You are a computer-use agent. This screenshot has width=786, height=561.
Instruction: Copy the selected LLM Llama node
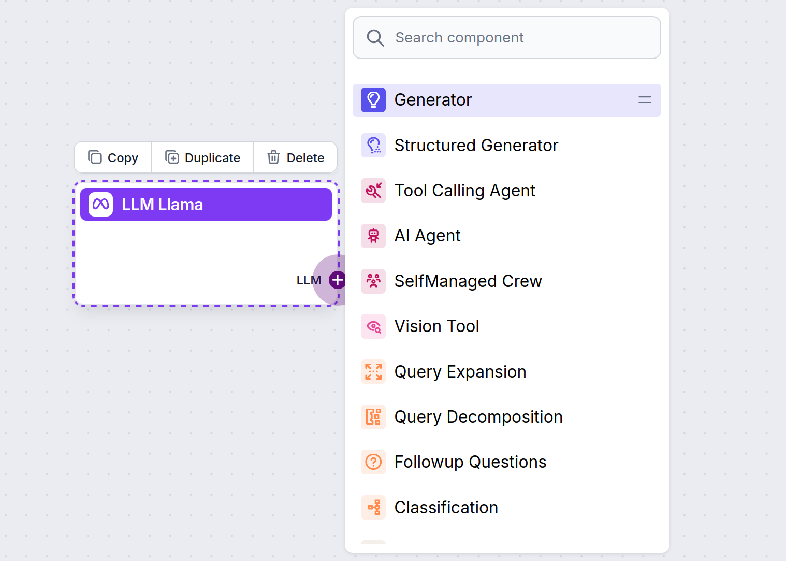tap(112, 157)
